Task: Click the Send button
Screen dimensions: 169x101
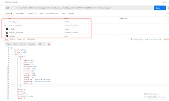Action: [158, 8]
